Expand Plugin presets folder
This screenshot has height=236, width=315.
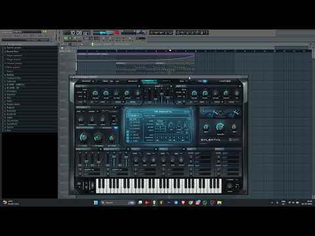[14, 60]
